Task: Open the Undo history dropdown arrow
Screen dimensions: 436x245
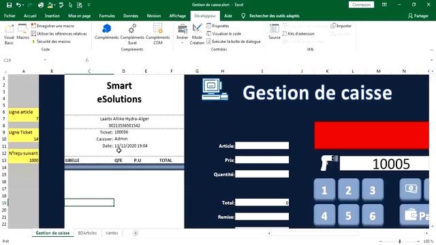Action: pos(22,5)
